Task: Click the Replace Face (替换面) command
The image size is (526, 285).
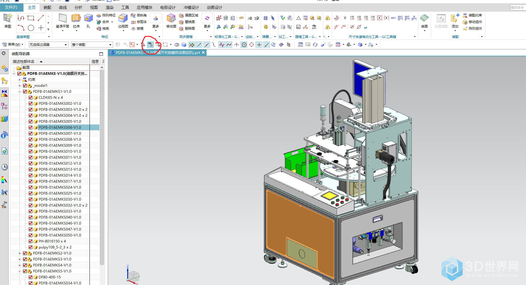Action: (187, 22)
